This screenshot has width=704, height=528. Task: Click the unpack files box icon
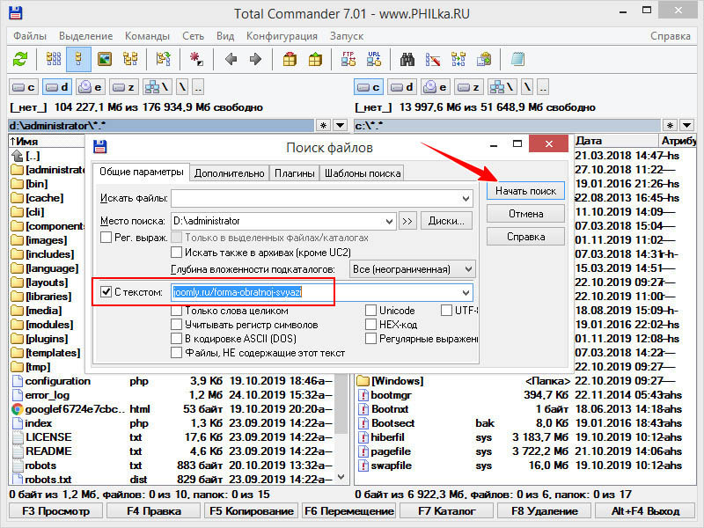315,59
